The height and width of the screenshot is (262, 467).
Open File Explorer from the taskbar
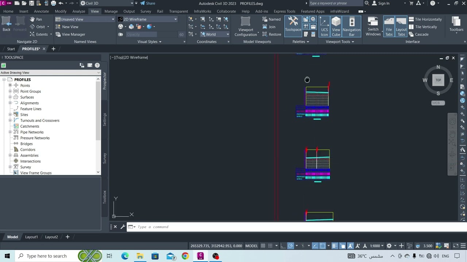point(140,256)
